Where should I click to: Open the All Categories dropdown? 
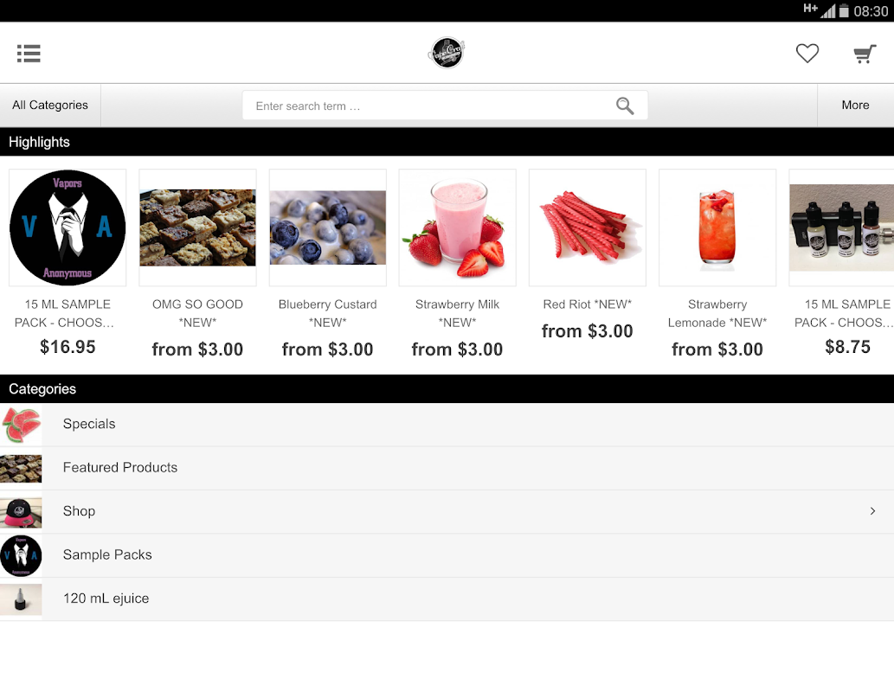(50, 105)
